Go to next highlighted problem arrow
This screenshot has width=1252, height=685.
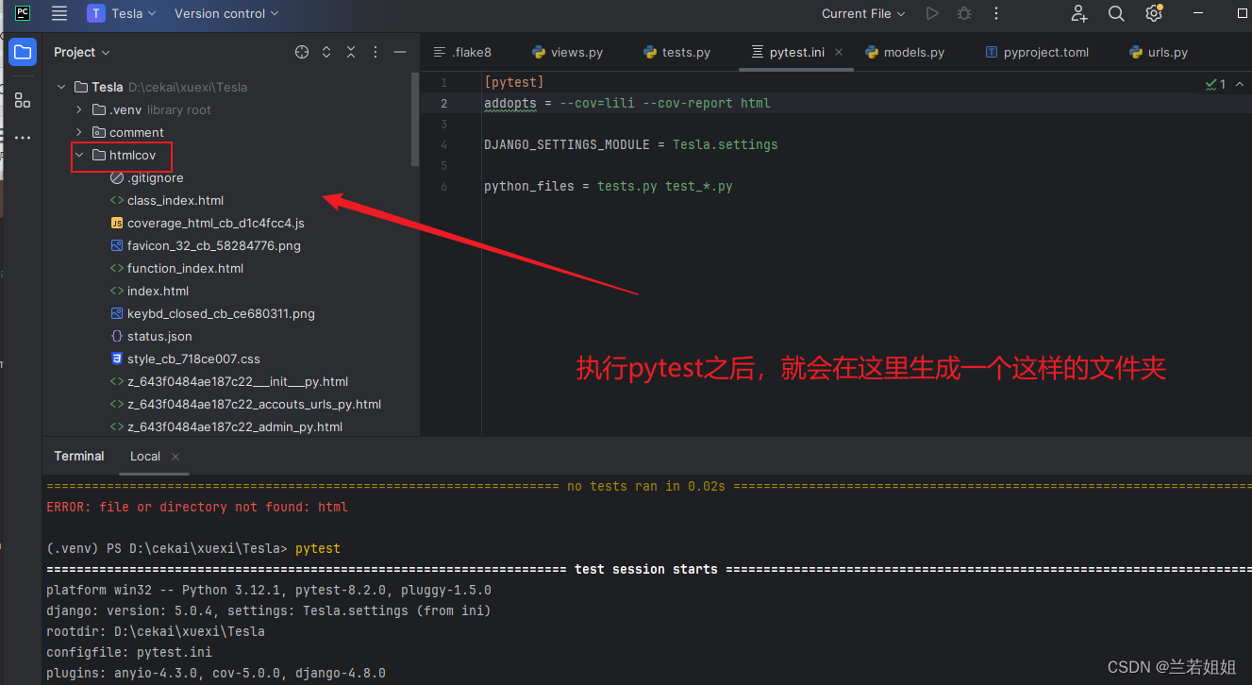point(1239,84)
